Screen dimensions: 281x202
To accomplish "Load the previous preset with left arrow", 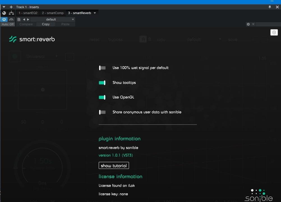I will [24, 19].
